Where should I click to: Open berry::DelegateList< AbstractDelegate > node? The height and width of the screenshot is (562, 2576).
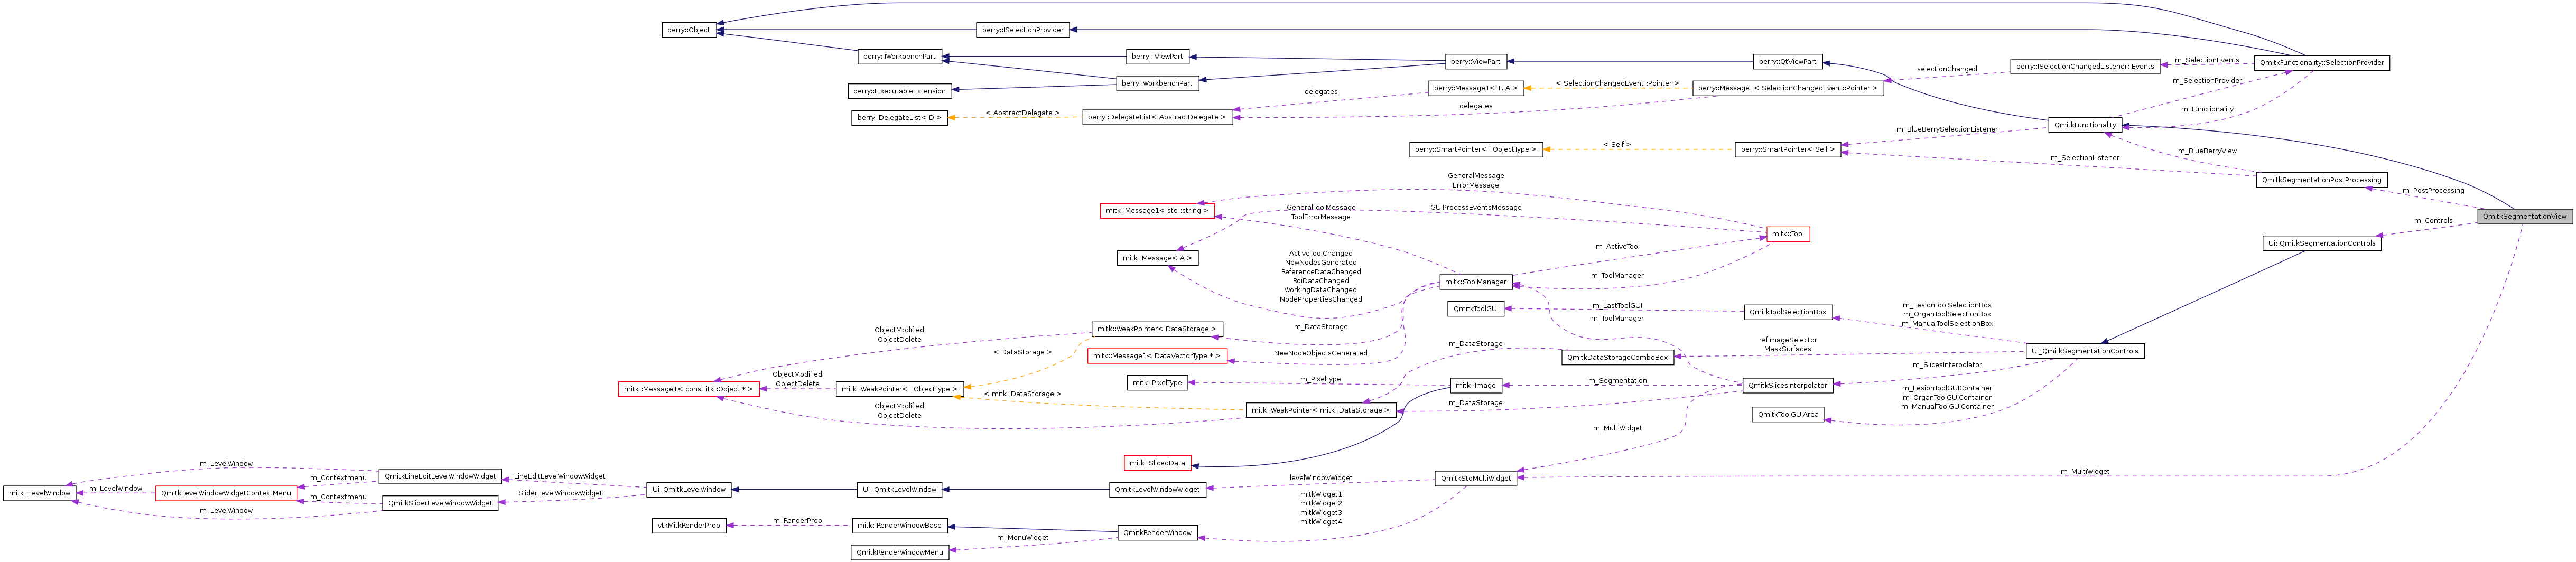click(x=1157, y=117)
